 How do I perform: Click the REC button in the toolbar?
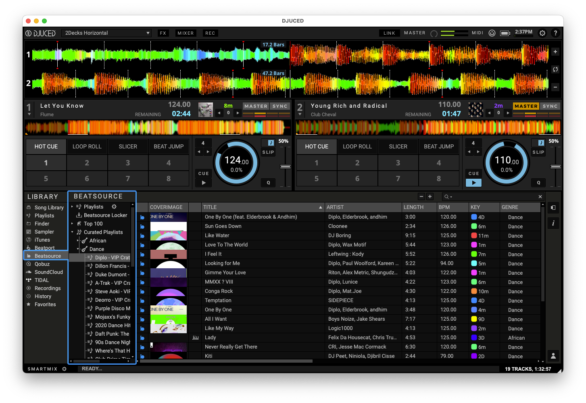[x=210, y=33]
